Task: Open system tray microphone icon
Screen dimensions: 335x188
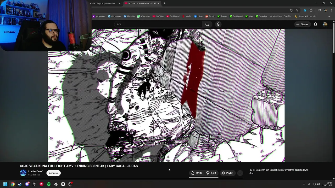Action: click(309, 184)
